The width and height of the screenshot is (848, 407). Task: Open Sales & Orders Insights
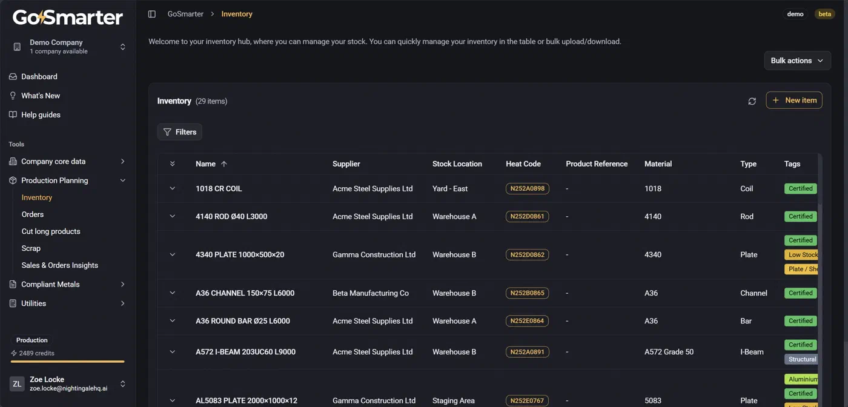coord(59,265)
